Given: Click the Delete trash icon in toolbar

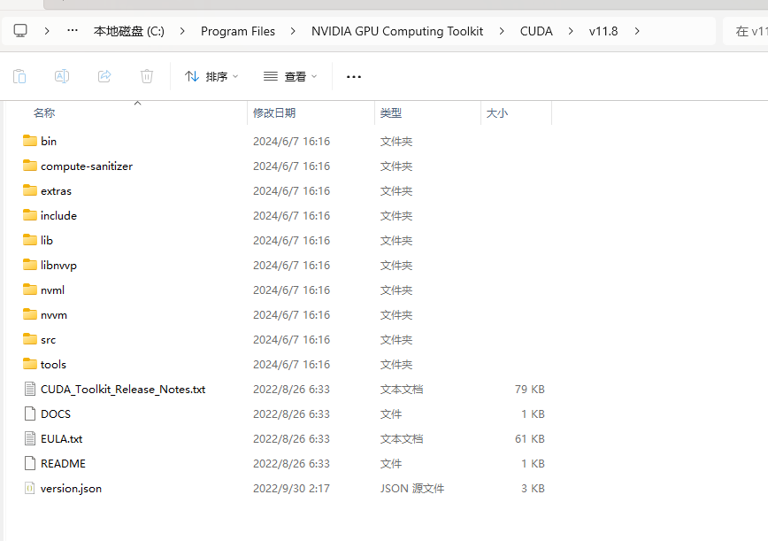Looking at the screenshot, I should pyautogui.click(x=147, y=76).
